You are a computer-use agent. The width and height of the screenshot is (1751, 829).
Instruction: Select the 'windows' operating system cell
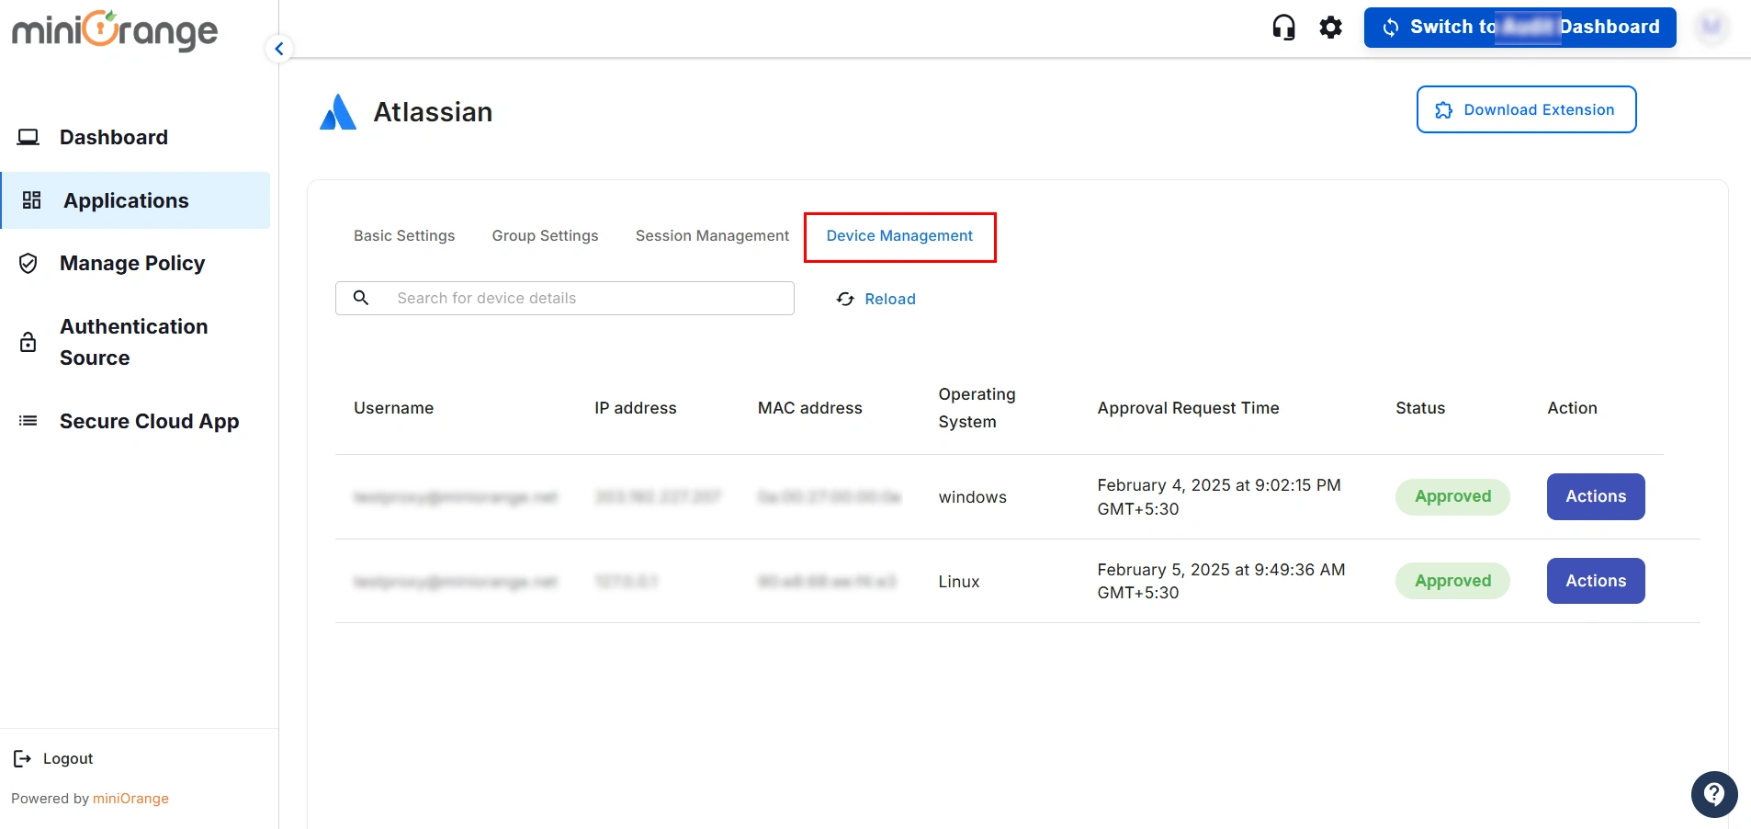click(972, 497)
